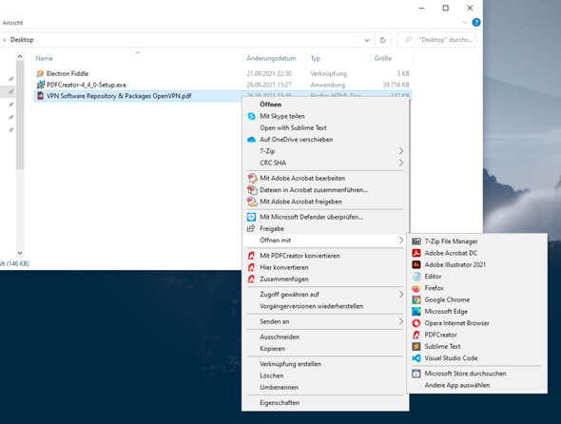Choose Andere App auswählen
The height and width of the screenshot is (424, 561).
point(457,385)
